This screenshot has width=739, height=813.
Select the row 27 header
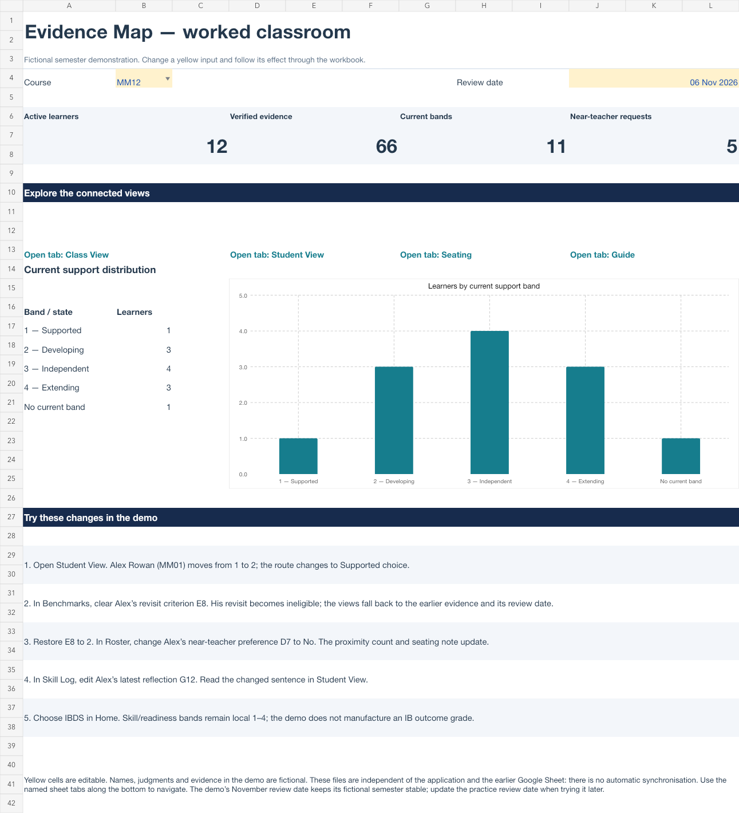[11, 517]
